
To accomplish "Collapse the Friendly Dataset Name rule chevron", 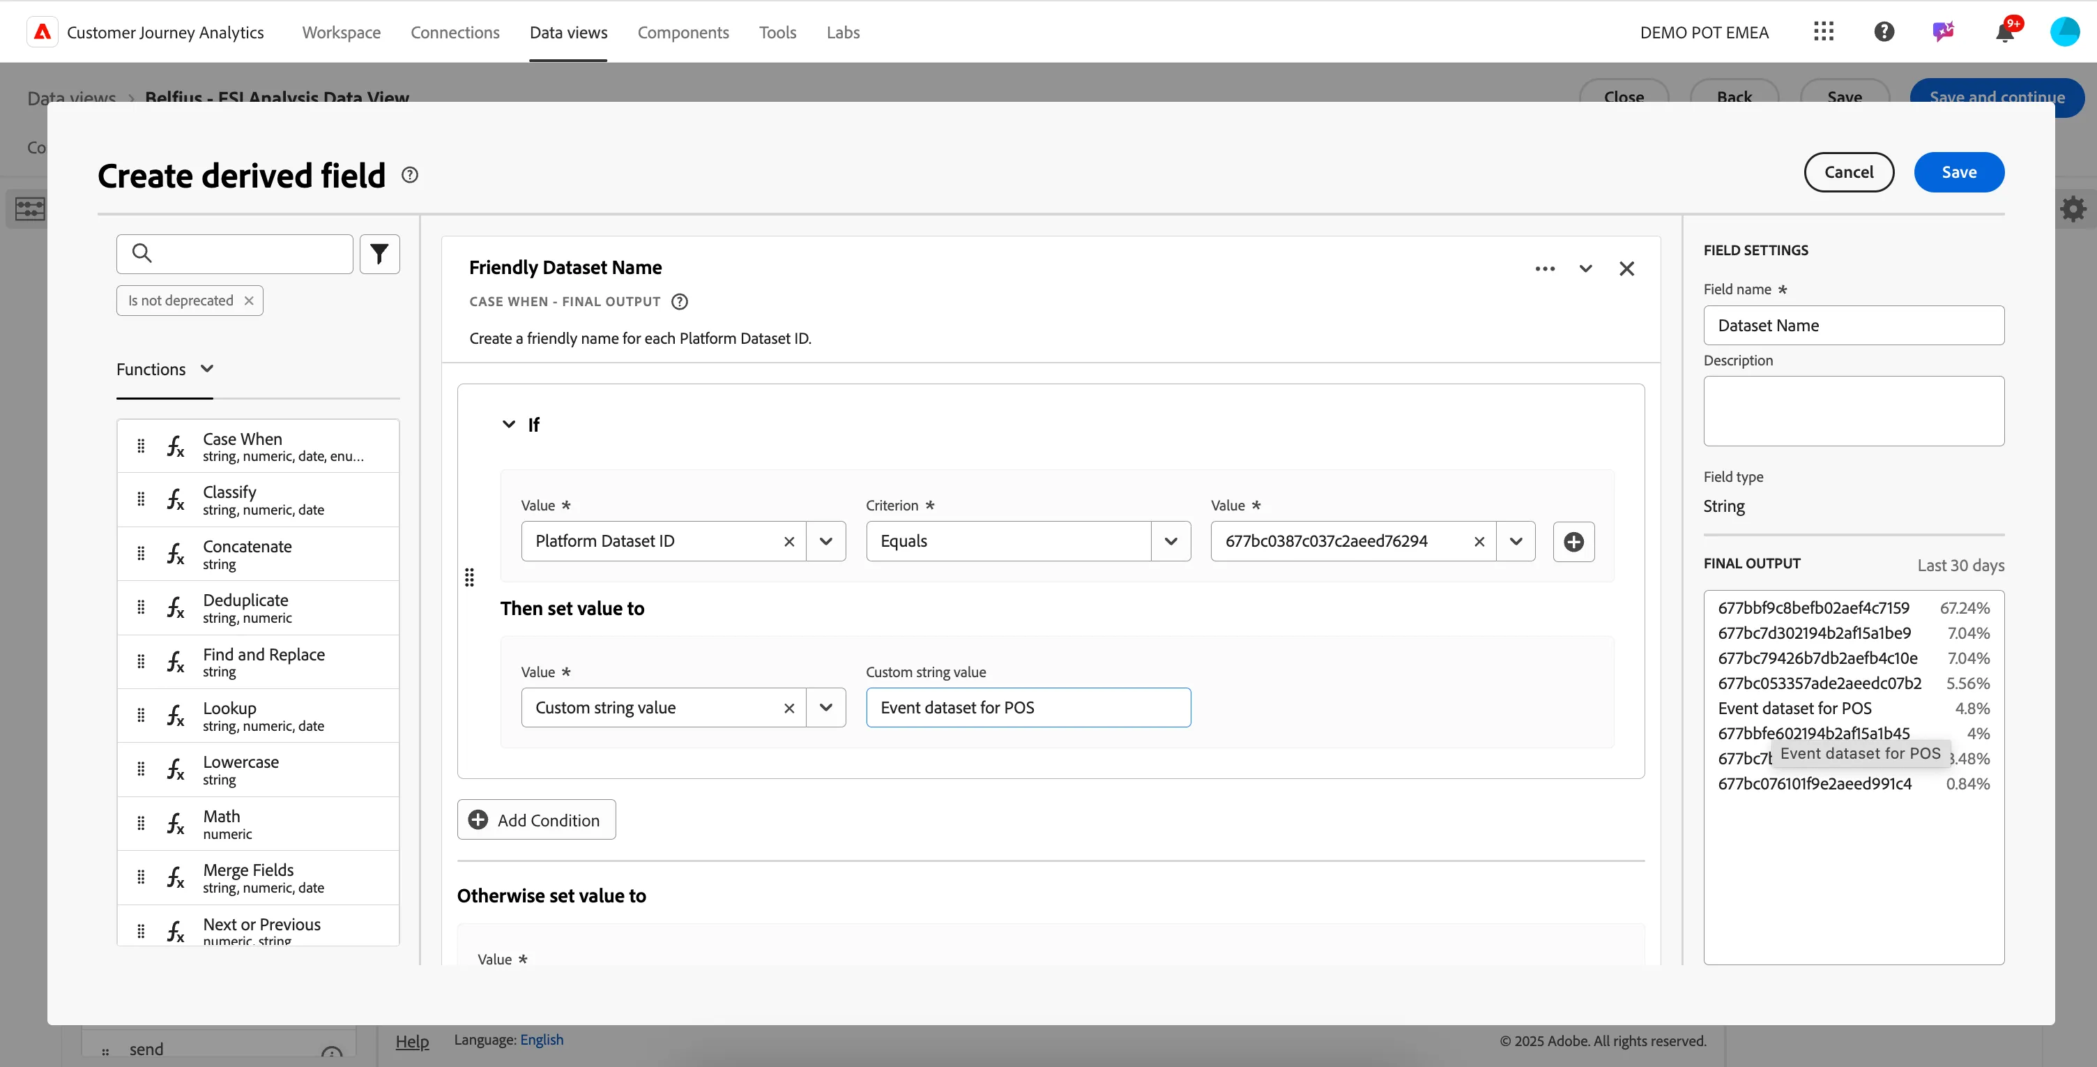I will coord(1586,268).
